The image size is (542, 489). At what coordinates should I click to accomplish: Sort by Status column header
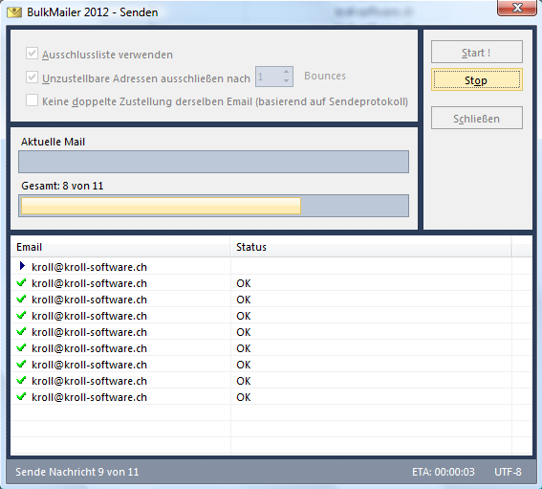(371, 247)
